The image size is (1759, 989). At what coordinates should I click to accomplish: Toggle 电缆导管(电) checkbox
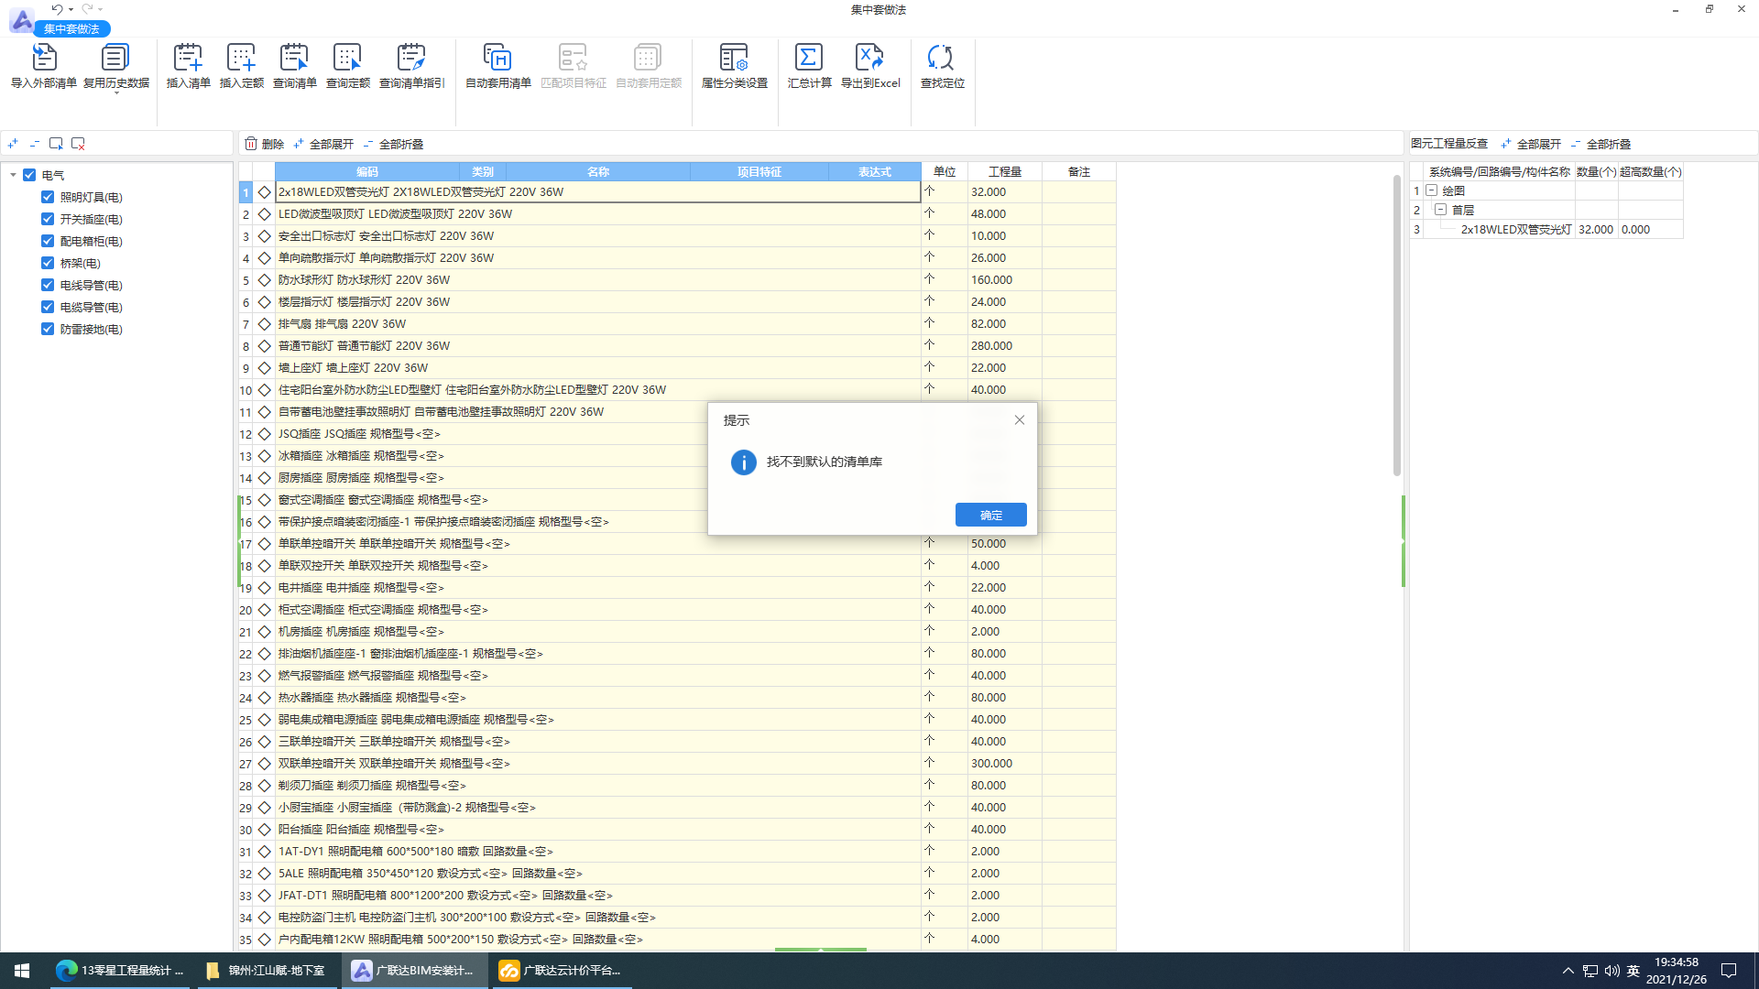(48, 307)
